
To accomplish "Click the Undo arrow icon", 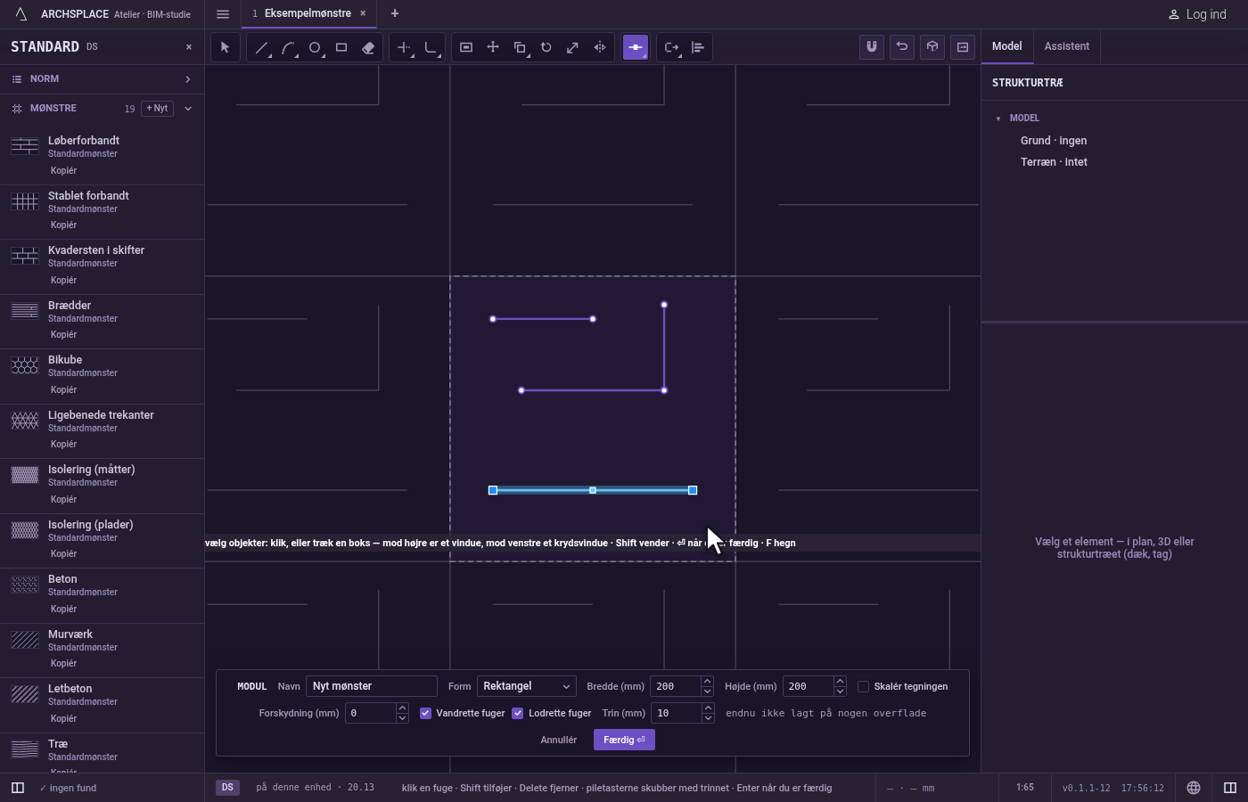I will [902, 47].
